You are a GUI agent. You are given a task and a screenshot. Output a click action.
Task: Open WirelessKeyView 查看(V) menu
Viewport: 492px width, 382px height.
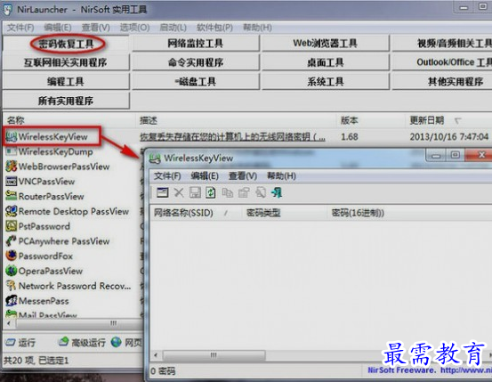[243, 176]
